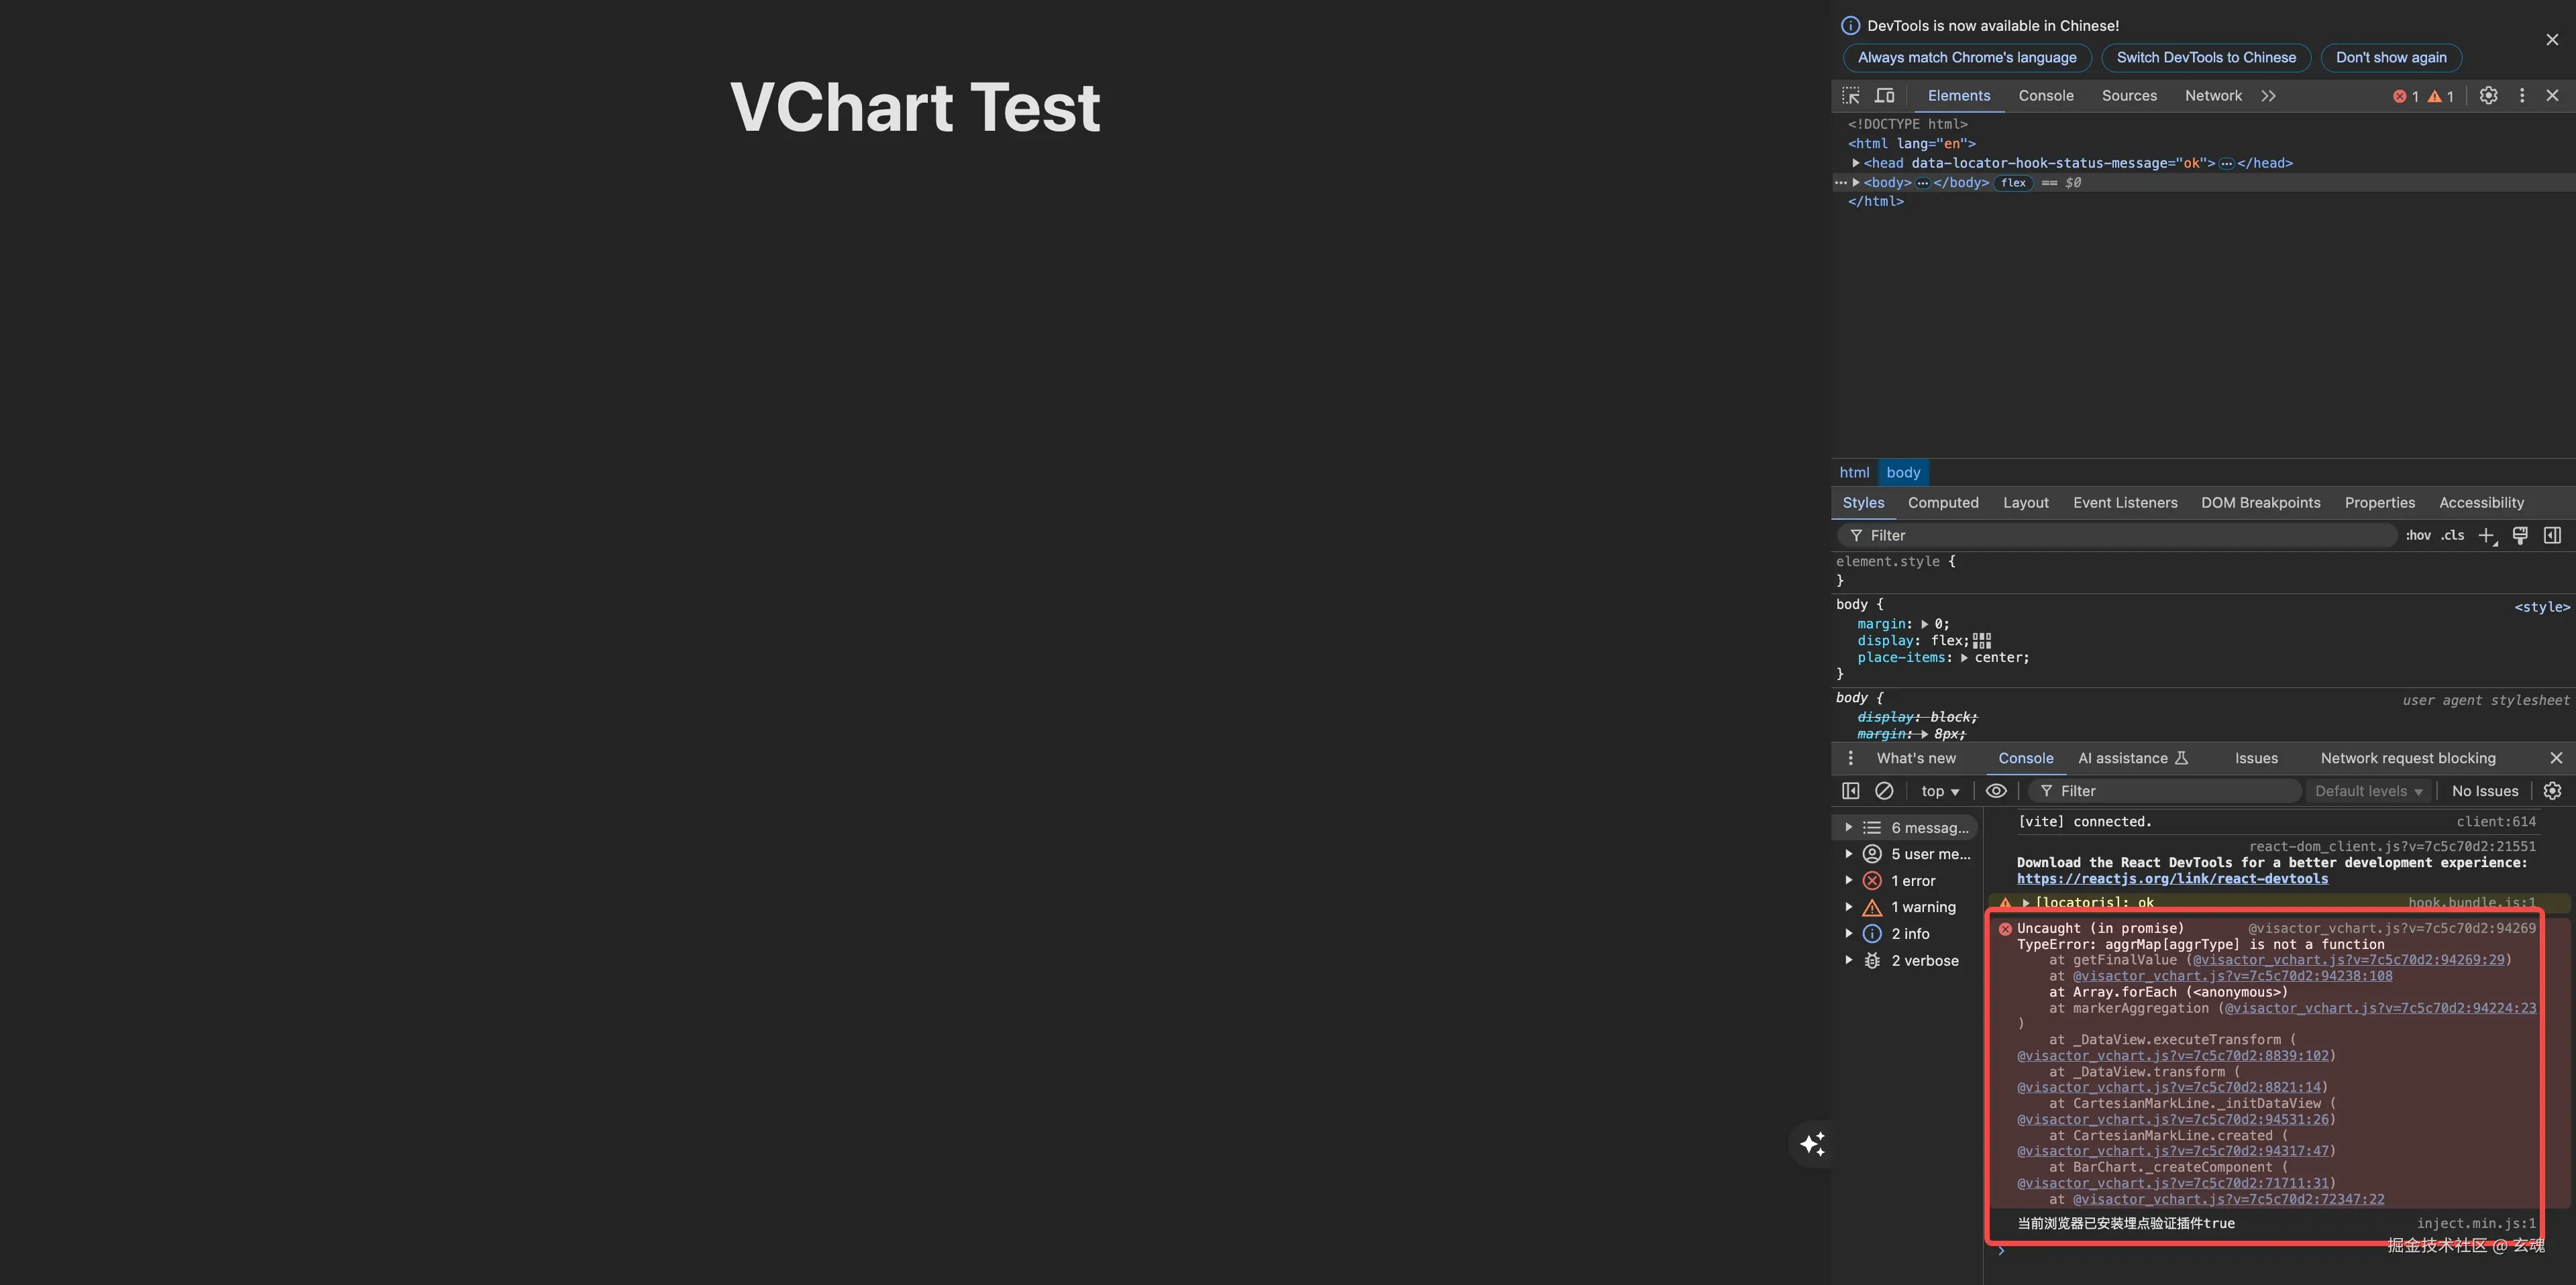Switch to the Network tab
Image resolution: width=2576 pixels, height=1285 pixels.
[x=2213, y=96]
